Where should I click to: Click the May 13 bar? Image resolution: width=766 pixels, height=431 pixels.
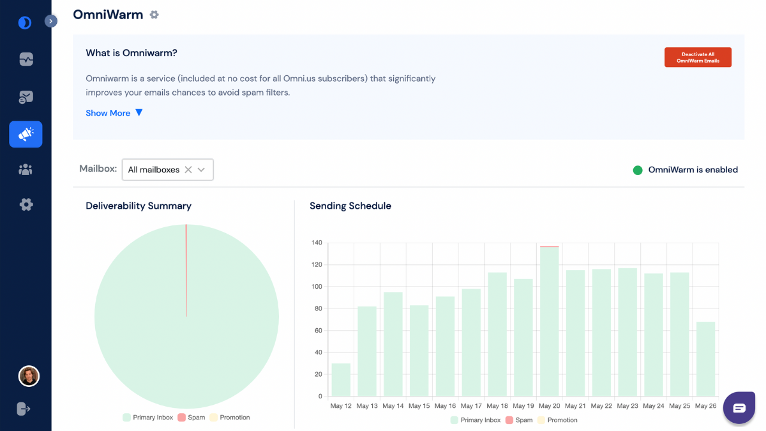[367, 352]
